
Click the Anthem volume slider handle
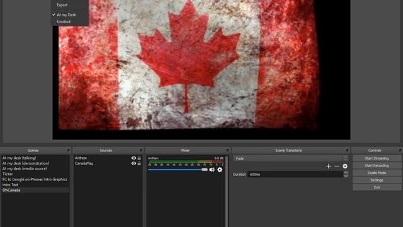pos(205,170)
